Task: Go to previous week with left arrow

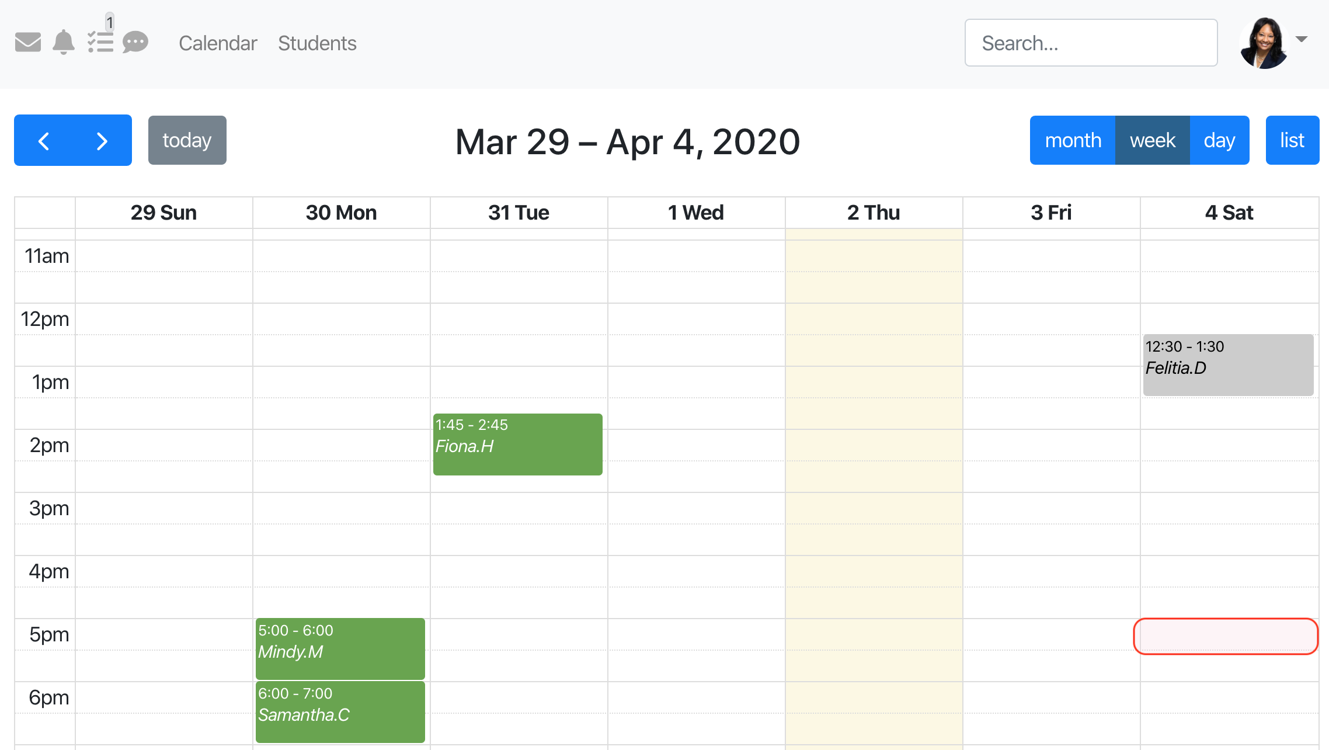Action: 44,141
